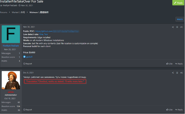Report the first post
This screenshot has height=114, width=185.
pos(28,64)
